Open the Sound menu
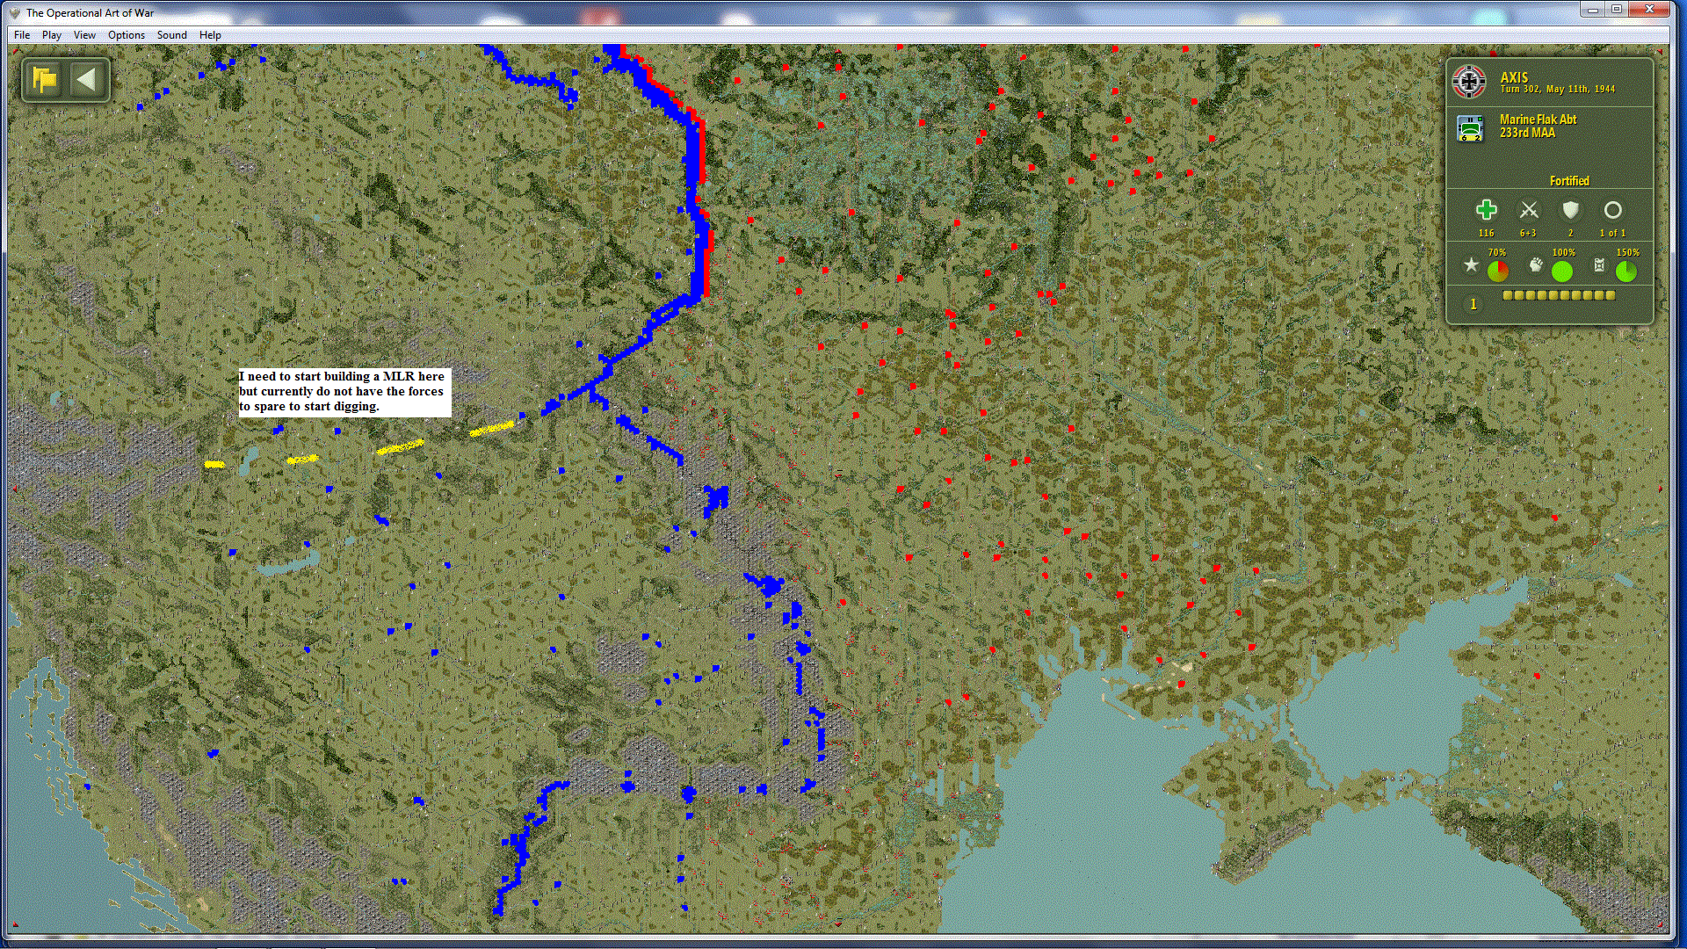This screenshot has width=1687, height=949. tap(172, 35)
